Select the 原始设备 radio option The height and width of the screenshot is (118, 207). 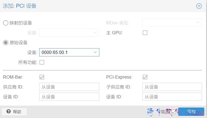6,43
